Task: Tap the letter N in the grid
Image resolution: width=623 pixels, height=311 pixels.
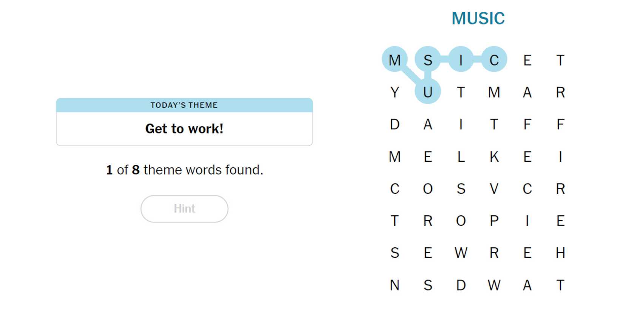Action: point(395,285)
